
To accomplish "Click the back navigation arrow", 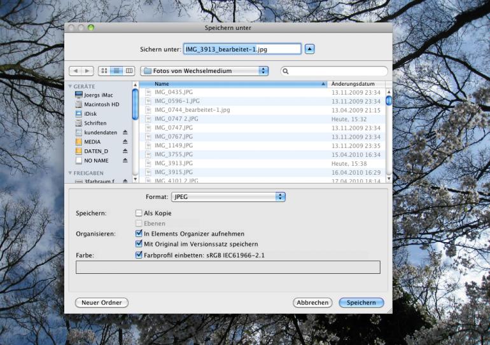I will pos(75,71).
